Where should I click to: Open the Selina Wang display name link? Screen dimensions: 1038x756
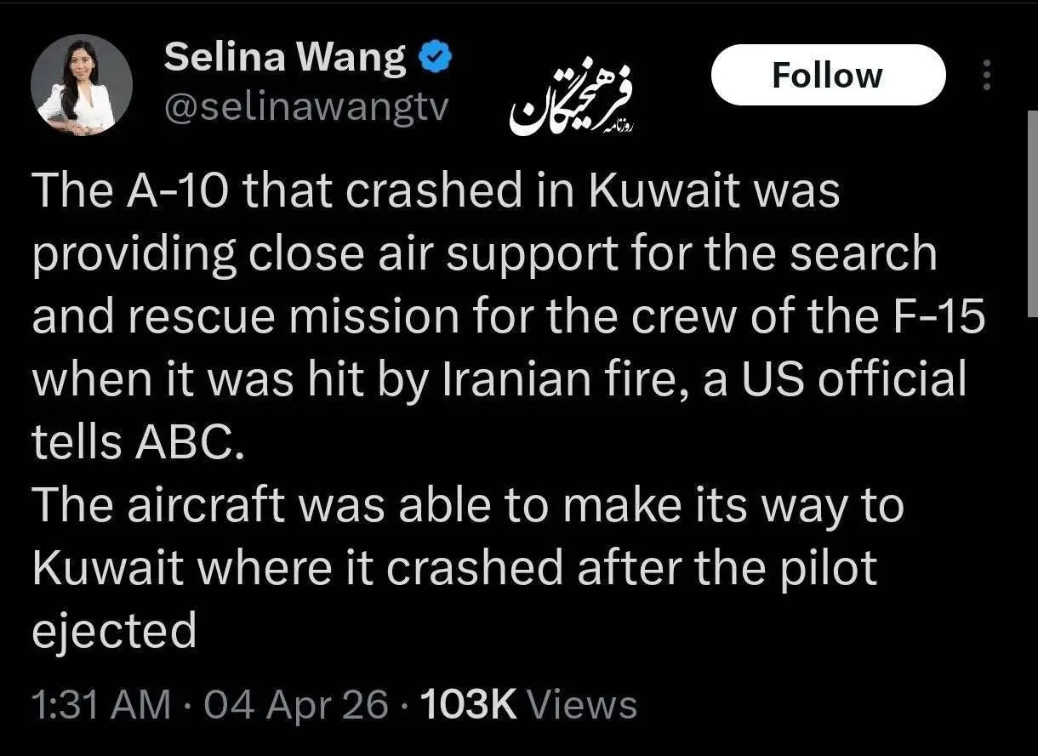[285, 58]
